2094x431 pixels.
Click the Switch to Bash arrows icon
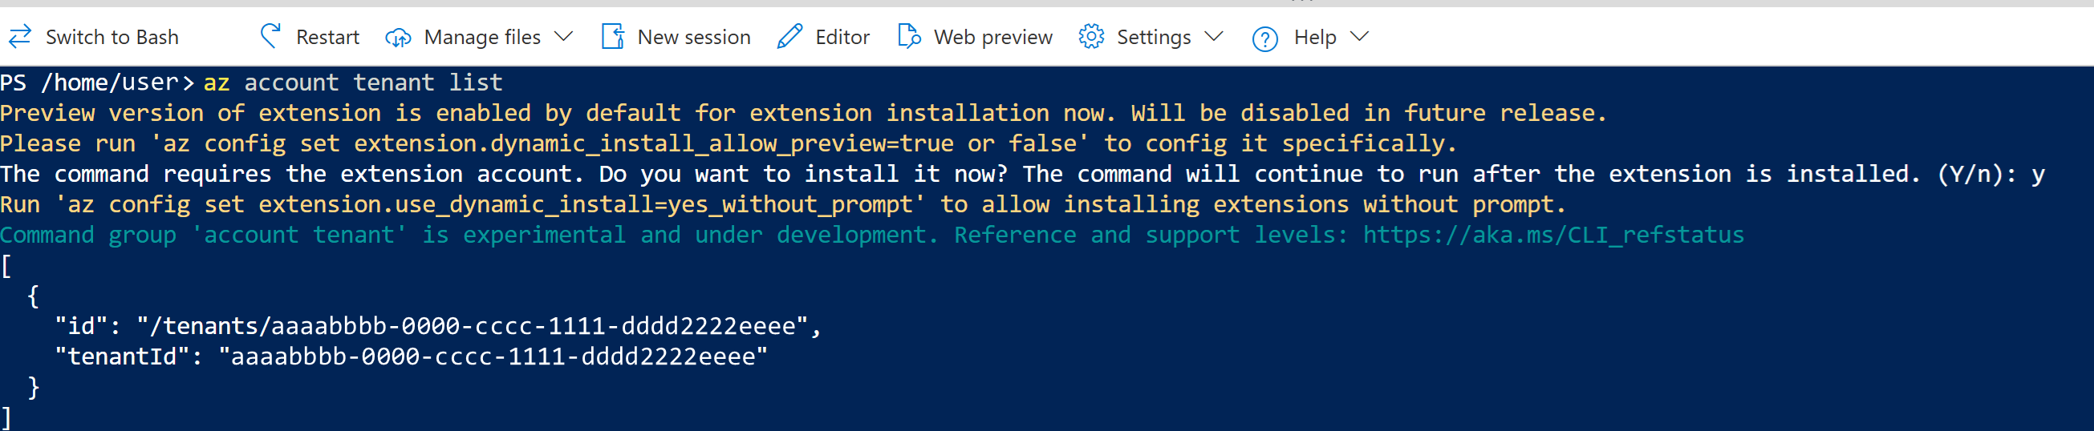20,37
